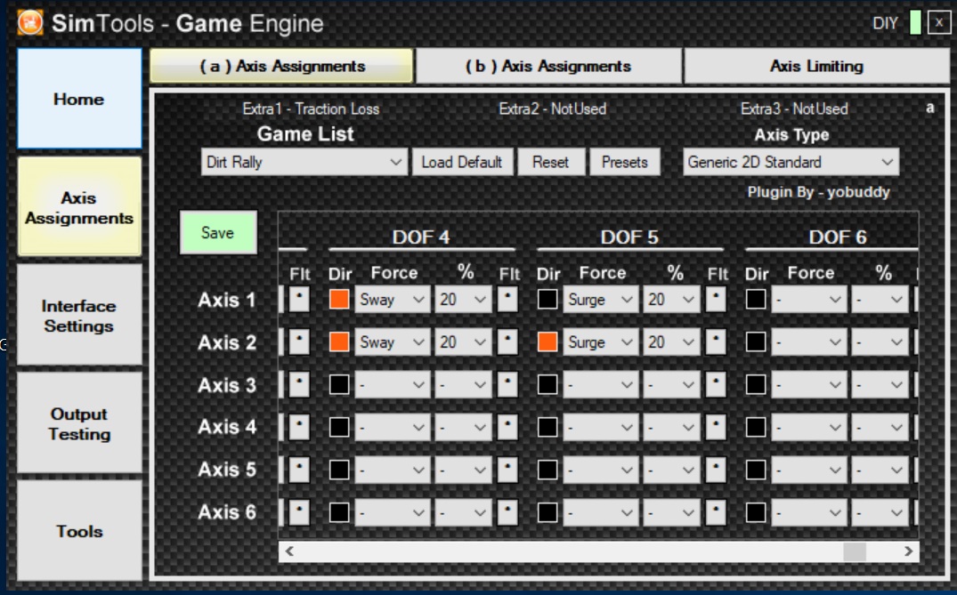Viewport: 957px width, 595px height.
Task: Click the horizontal scrollbar right arrow
Action: click(908, 551)
